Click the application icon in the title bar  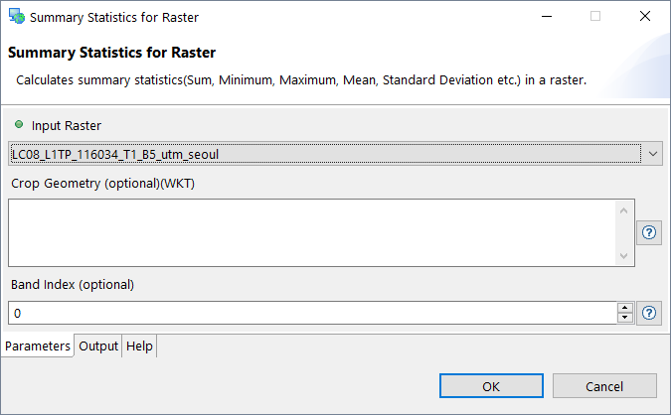coord(16,17)
